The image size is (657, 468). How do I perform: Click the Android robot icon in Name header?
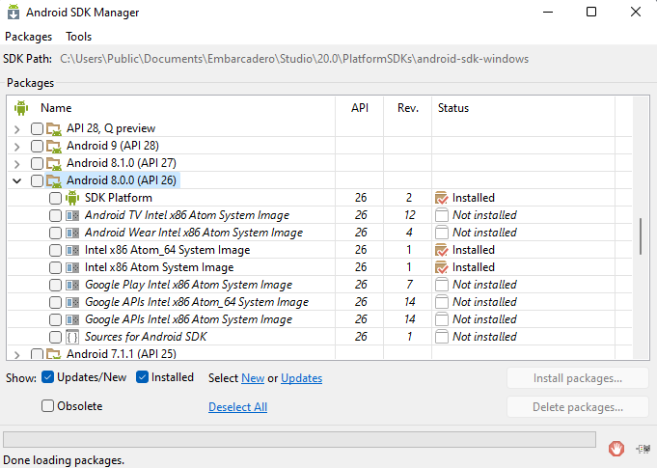click(x=21, y=108)
